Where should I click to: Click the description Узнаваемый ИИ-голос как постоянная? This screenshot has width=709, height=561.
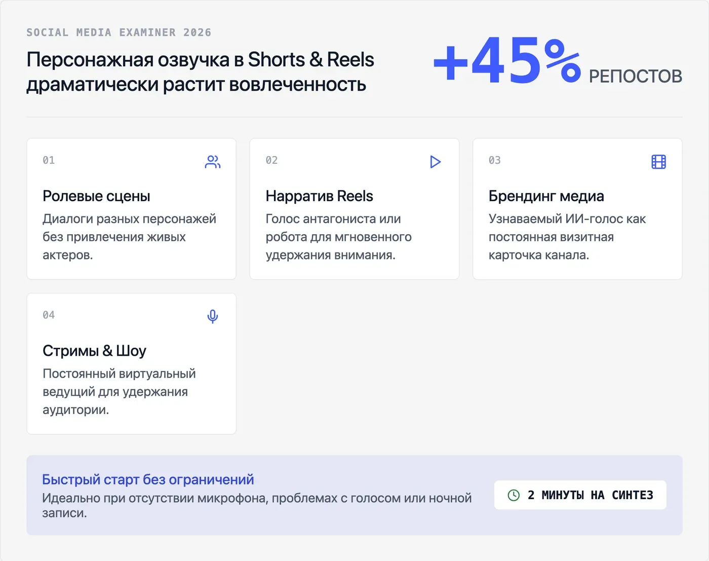tap(567, 237)
